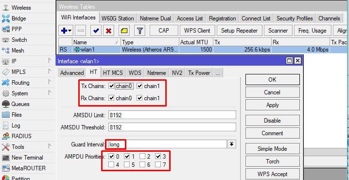Switch to W60G Station tab
Screen dimensions: 349x180
click(118, 18)
